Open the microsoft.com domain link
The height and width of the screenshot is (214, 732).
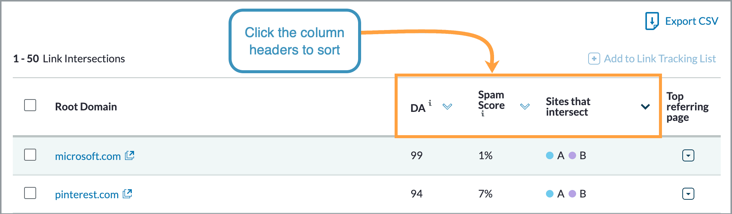pyautogui.click(x=88, y=156)
